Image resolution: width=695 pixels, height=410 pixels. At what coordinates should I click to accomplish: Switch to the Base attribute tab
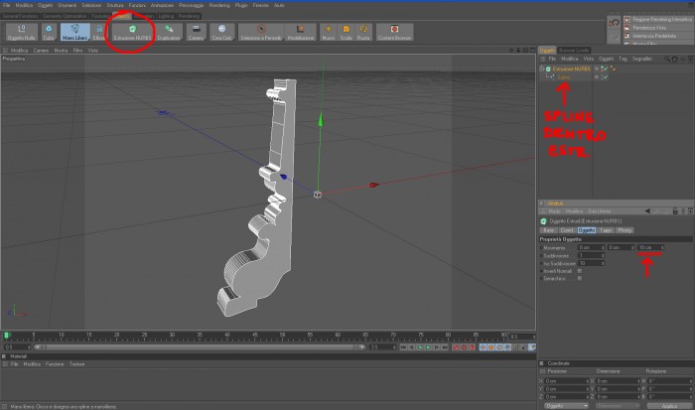pos(549,230)
